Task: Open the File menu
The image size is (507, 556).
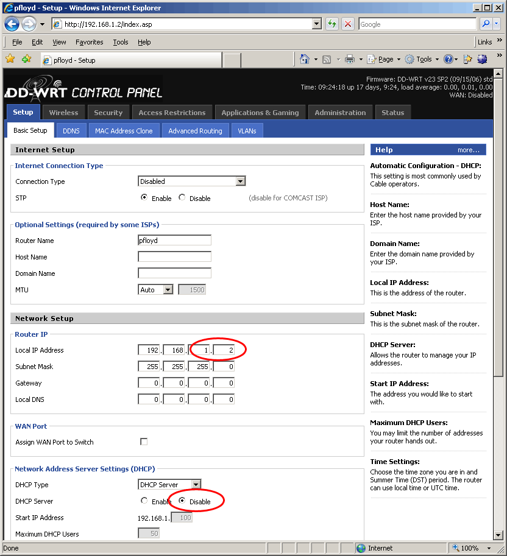Action: click(17, 42)
